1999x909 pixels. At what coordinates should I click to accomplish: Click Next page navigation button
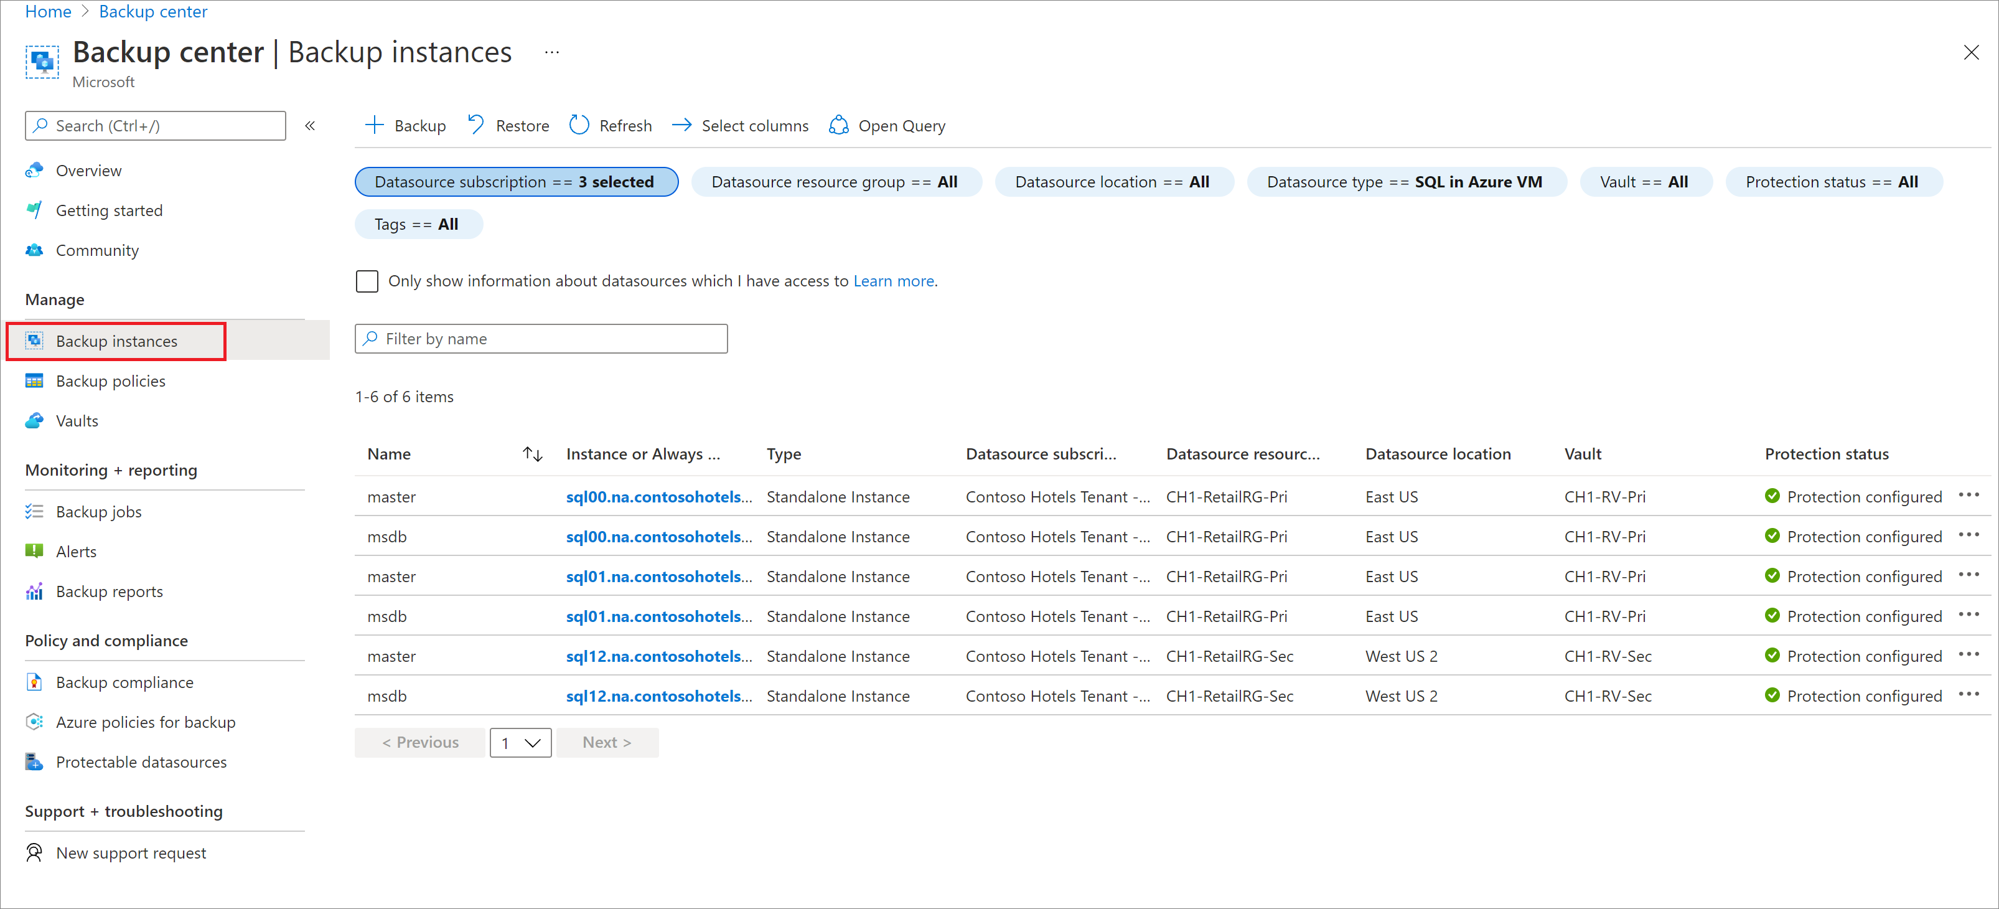(x=604, y=742)
